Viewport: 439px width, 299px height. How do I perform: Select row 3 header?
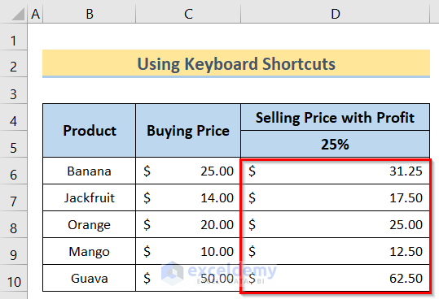(13, 91)
